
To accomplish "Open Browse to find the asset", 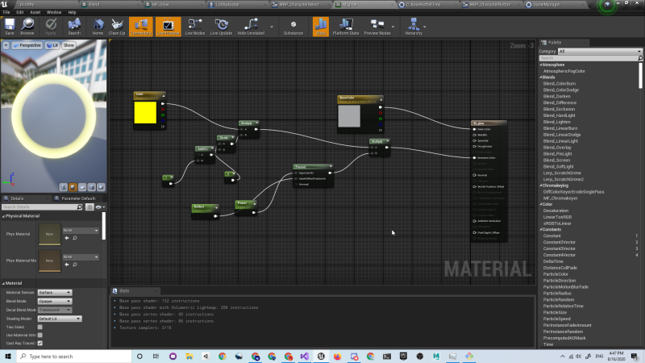I will coord(29,27).
